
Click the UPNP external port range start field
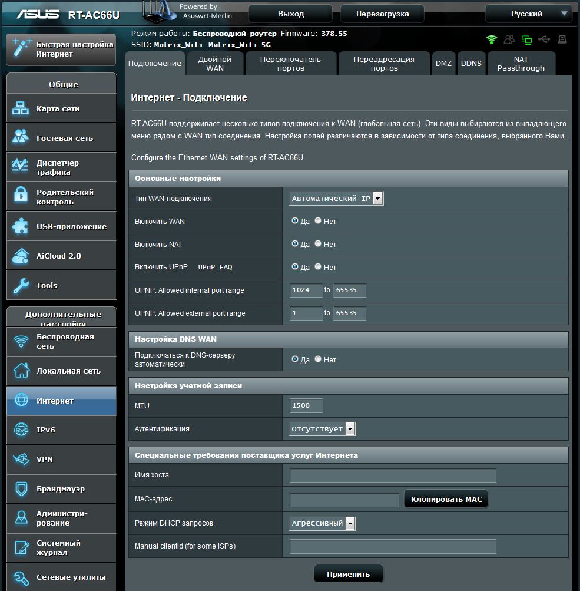[306, 313]
